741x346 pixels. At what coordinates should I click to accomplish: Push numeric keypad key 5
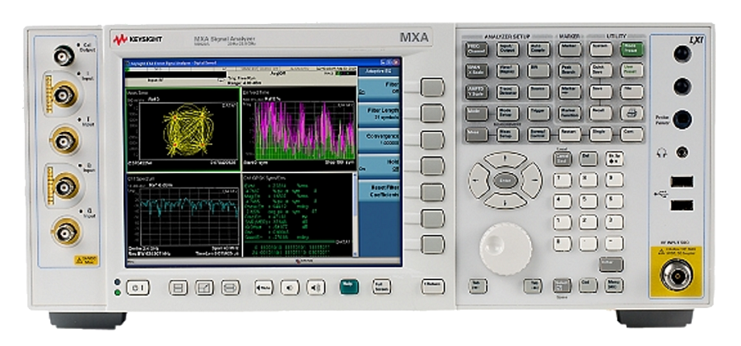(x=589, y=201)
